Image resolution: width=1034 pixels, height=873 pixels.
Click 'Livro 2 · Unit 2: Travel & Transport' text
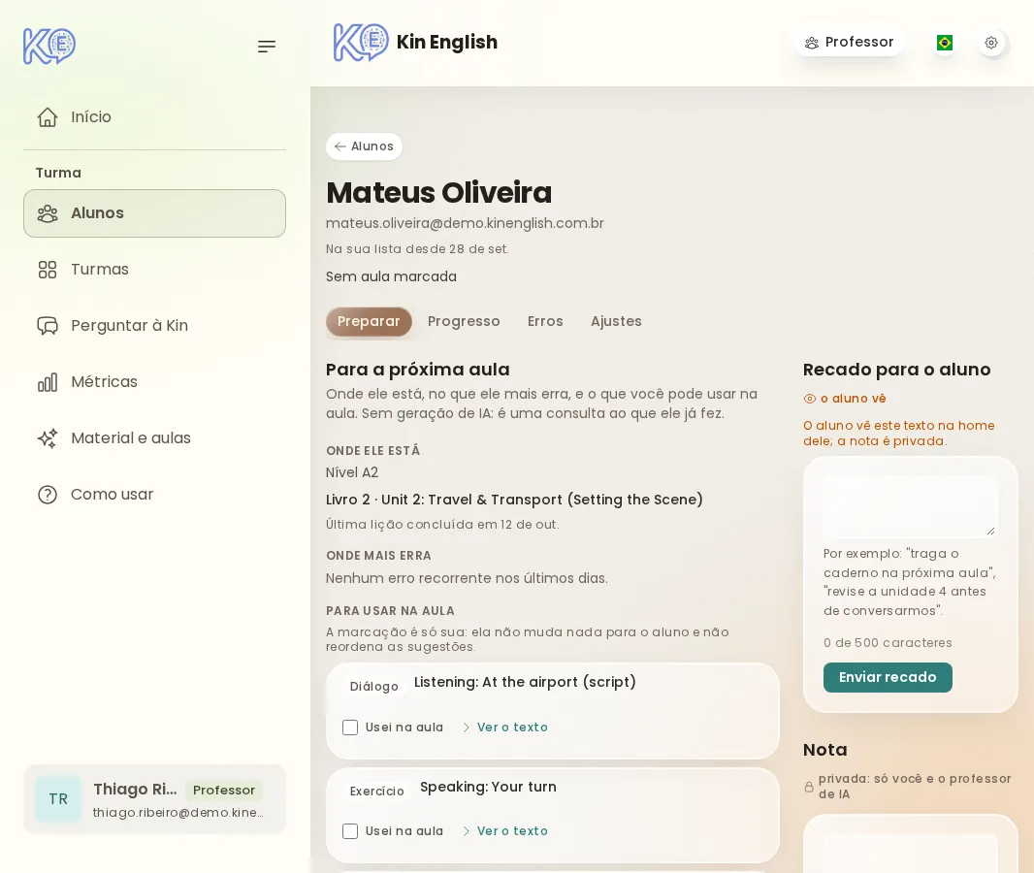tap(514, 500)
